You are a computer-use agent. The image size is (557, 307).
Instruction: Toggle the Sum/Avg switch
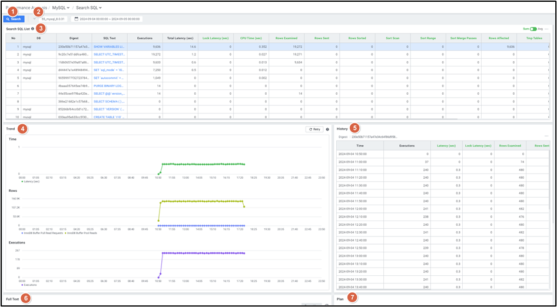pyautogui.click(x=533, y=28)
